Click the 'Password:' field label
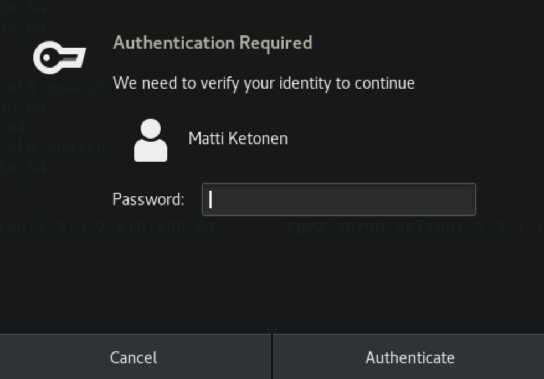The height and width of the screenshot is (379, 544). (148, 199)
